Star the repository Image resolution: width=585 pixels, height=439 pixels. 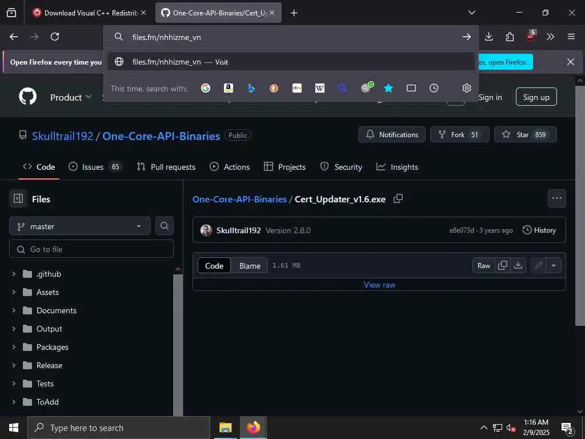526,135
